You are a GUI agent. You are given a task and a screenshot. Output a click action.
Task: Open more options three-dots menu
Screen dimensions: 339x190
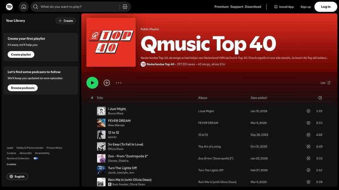(119, 83)
